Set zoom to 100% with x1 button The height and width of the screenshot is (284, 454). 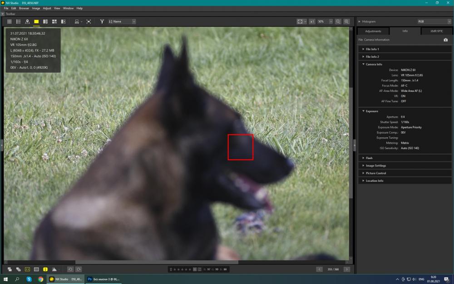(312, 21)
